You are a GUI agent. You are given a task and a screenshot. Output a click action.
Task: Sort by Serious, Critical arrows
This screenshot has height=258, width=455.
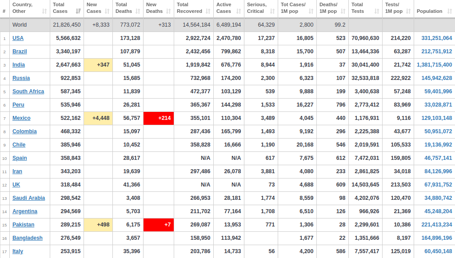click(x=272, y=11)
